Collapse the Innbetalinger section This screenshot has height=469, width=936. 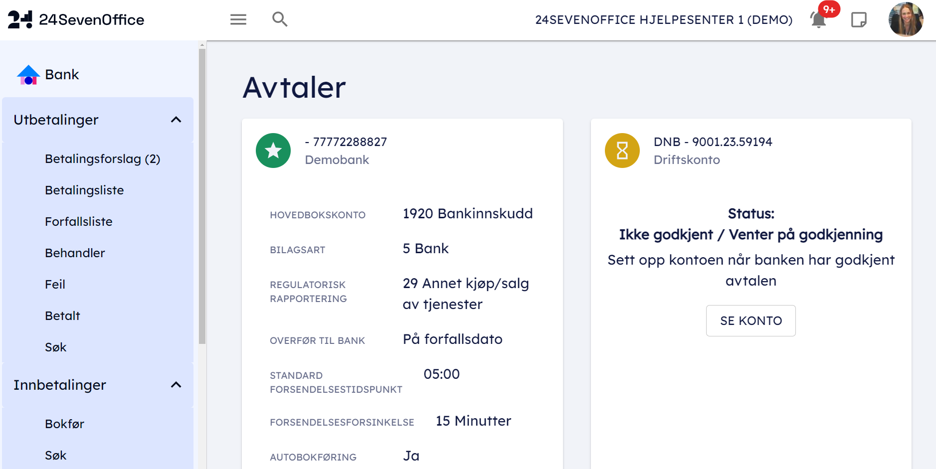[176, 385]
